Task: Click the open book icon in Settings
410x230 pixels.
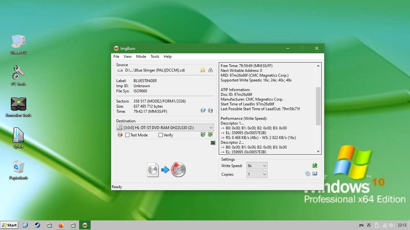Action: [315, 174]
